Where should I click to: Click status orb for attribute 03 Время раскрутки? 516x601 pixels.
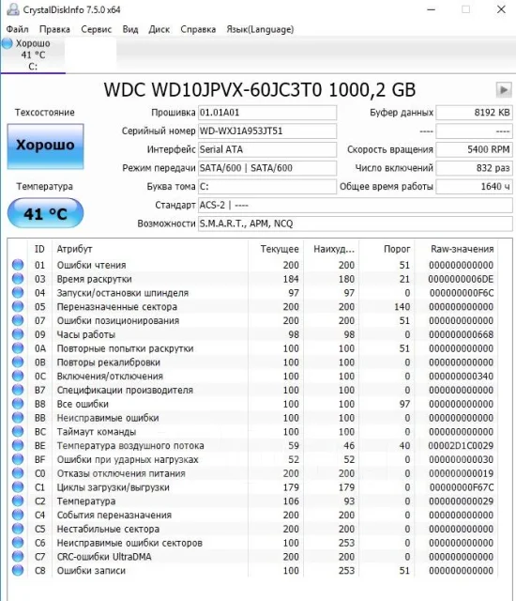[x=18, y=279]
